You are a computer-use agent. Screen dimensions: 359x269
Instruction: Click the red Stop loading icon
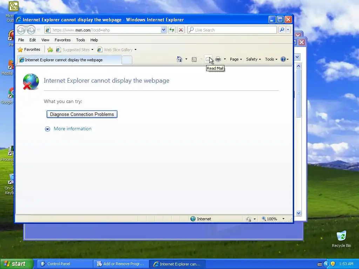pos(181,30)
